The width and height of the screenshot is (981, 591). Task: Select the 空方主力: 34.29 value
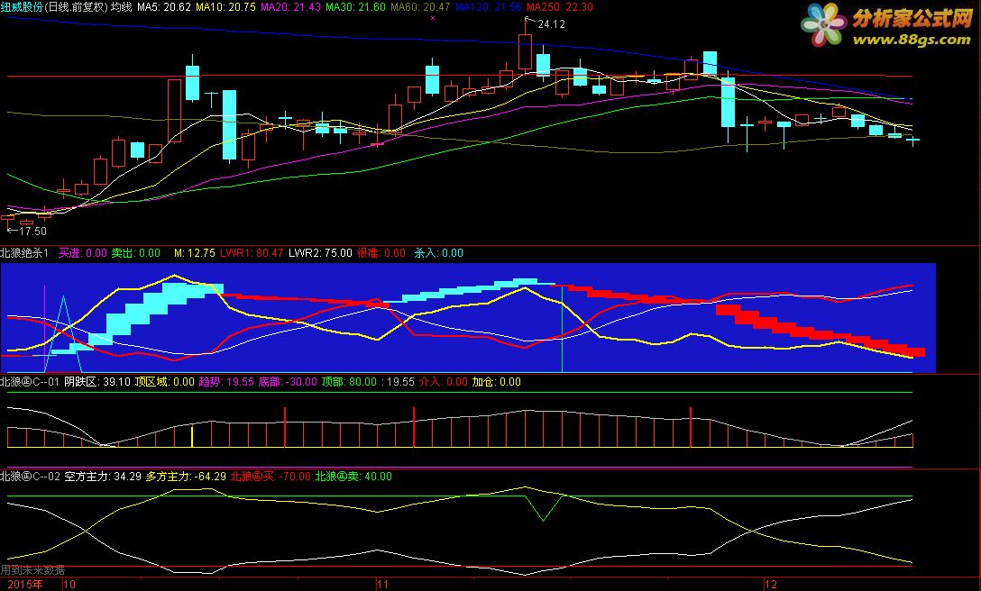point(103,476)
